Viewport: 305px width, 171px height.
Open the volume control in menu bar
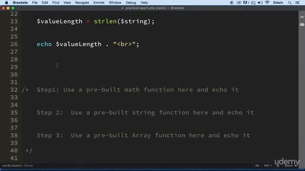(260, 2)
